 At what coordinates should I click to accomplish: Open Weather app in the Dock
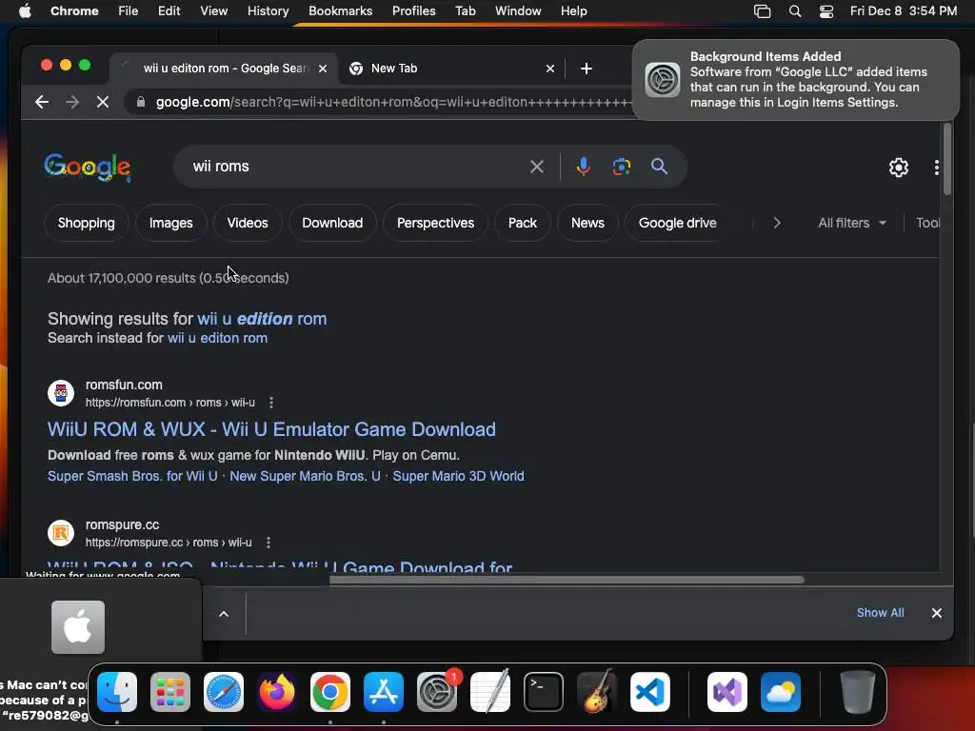(781, 692)
